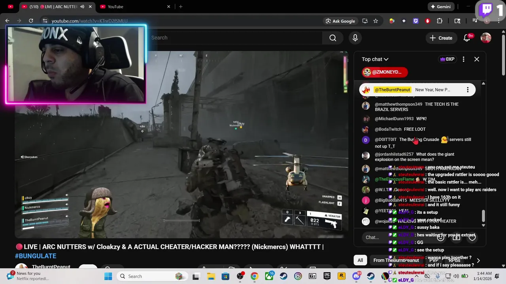The height and width of the screenshot is (284, 506).
Task: Start voice search with the microphone icon
Action: 355,38
